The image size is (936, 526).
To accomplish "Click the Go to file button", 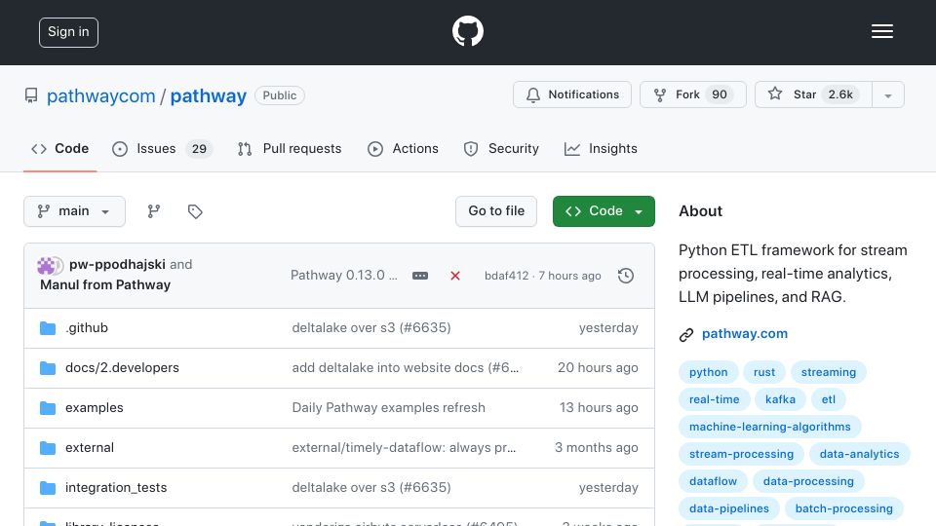I will (496, 211).
